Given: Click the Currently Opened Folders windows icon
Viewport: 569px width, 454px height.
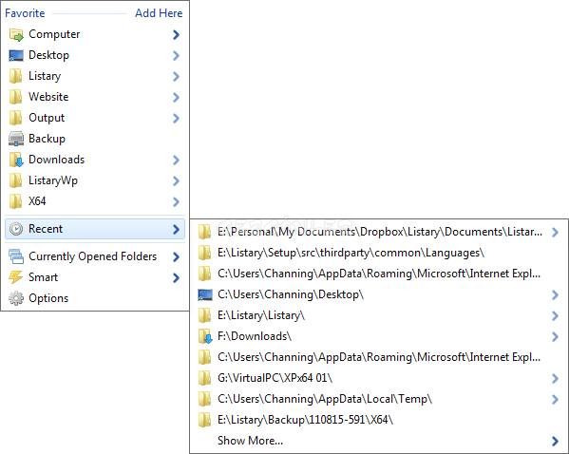Looking at the screenshot, I should coord(16,256).
